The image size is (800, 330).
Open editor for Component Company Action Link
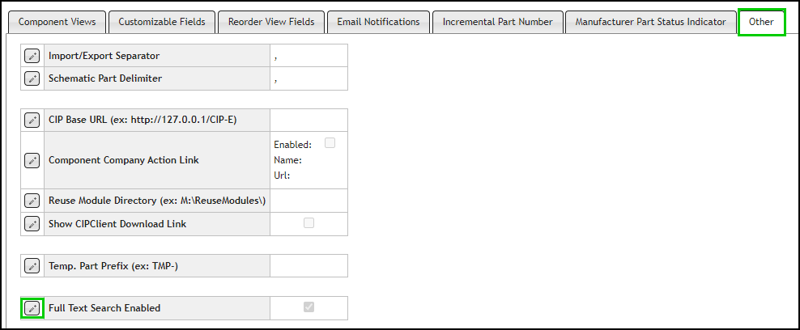32,160
